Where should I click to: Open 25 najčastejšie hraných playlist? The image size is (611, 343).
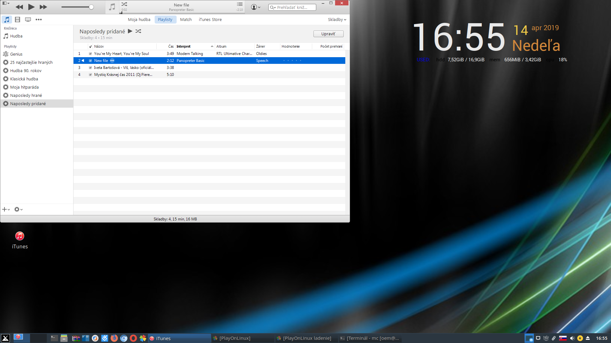pyautogui.click(x=37, y=62)
